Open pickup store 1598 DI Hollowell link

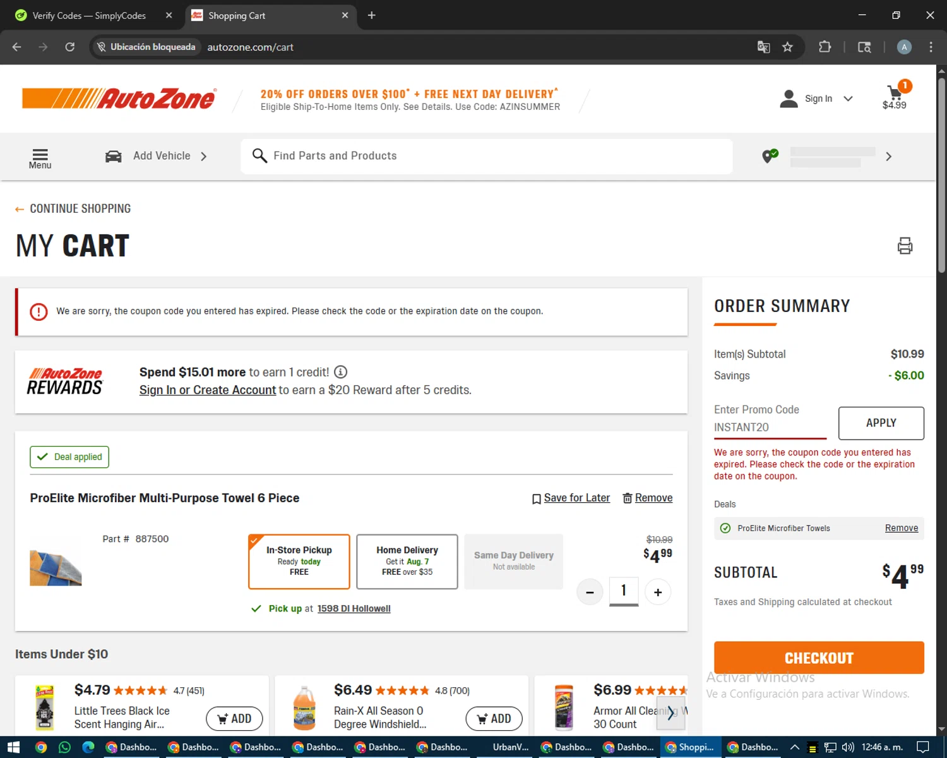354,608
